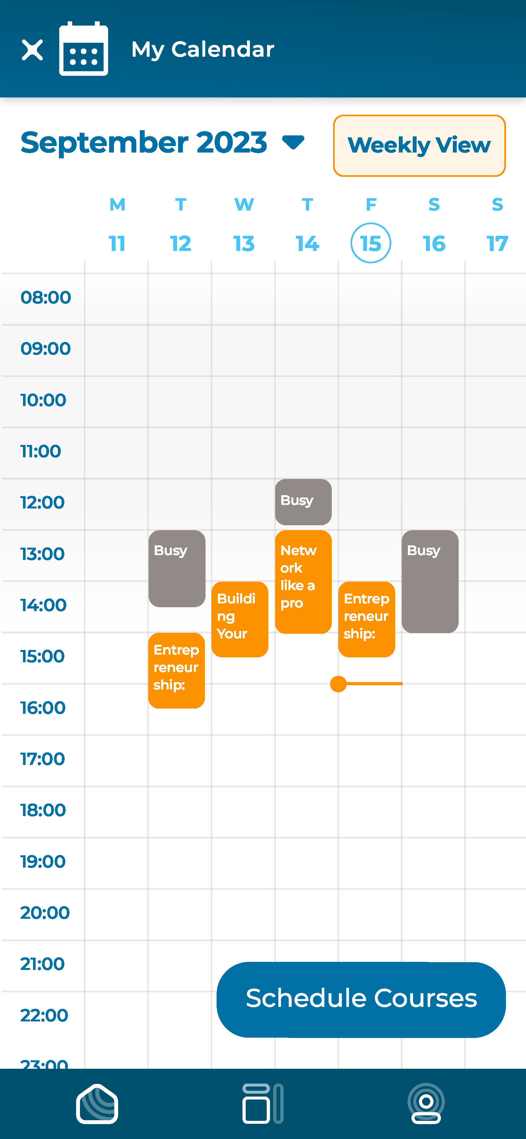Open the 'Building Your' event on Wednesday
Screen dimensions: 526x1139
pos(240,619)
